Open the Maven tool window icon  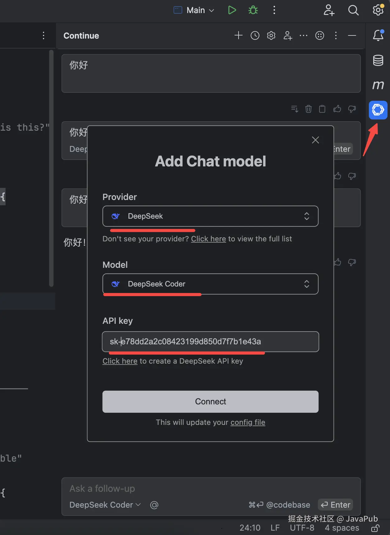click(378, 85)
